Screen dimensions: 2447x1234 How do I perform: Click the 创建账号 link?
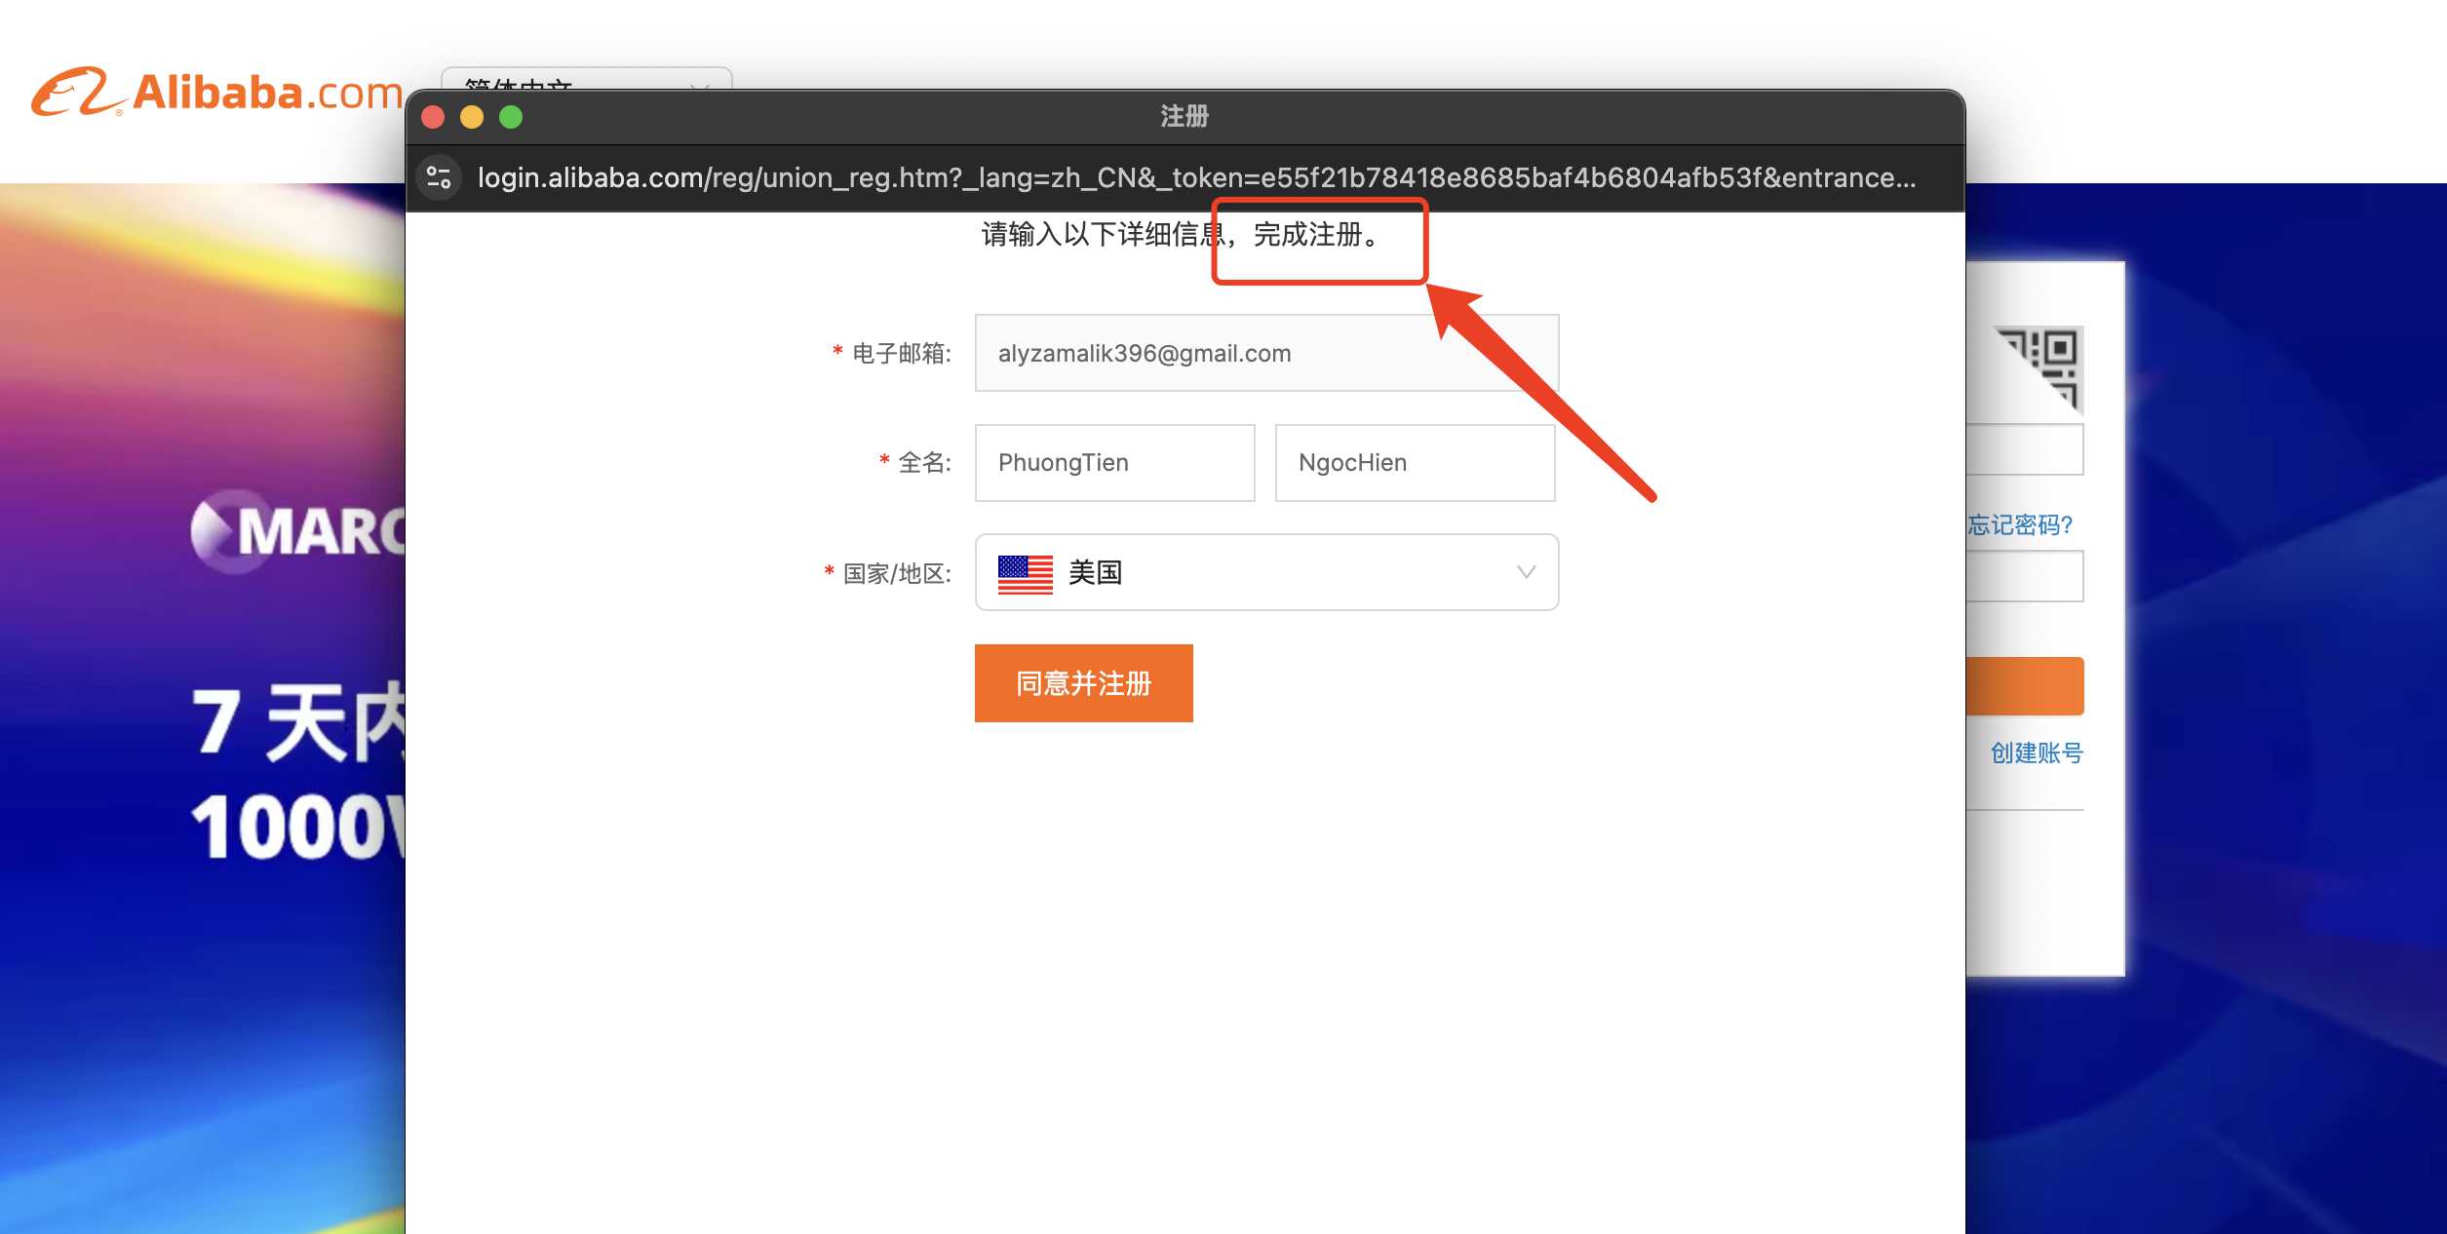click(x=2036, y=752)
